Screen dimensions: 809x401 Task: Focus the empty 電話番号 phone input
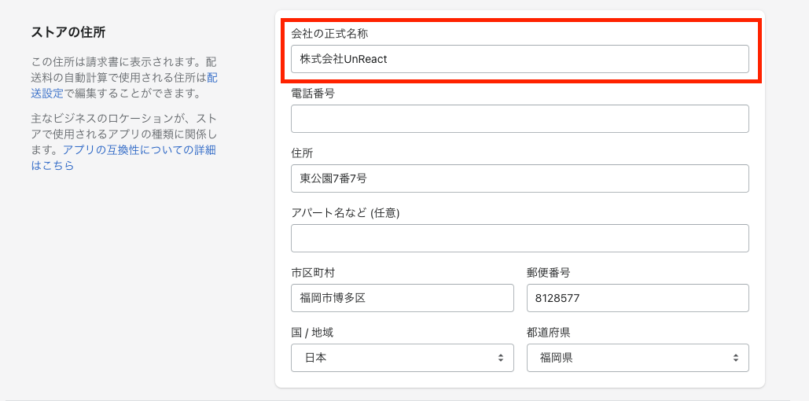519,119
